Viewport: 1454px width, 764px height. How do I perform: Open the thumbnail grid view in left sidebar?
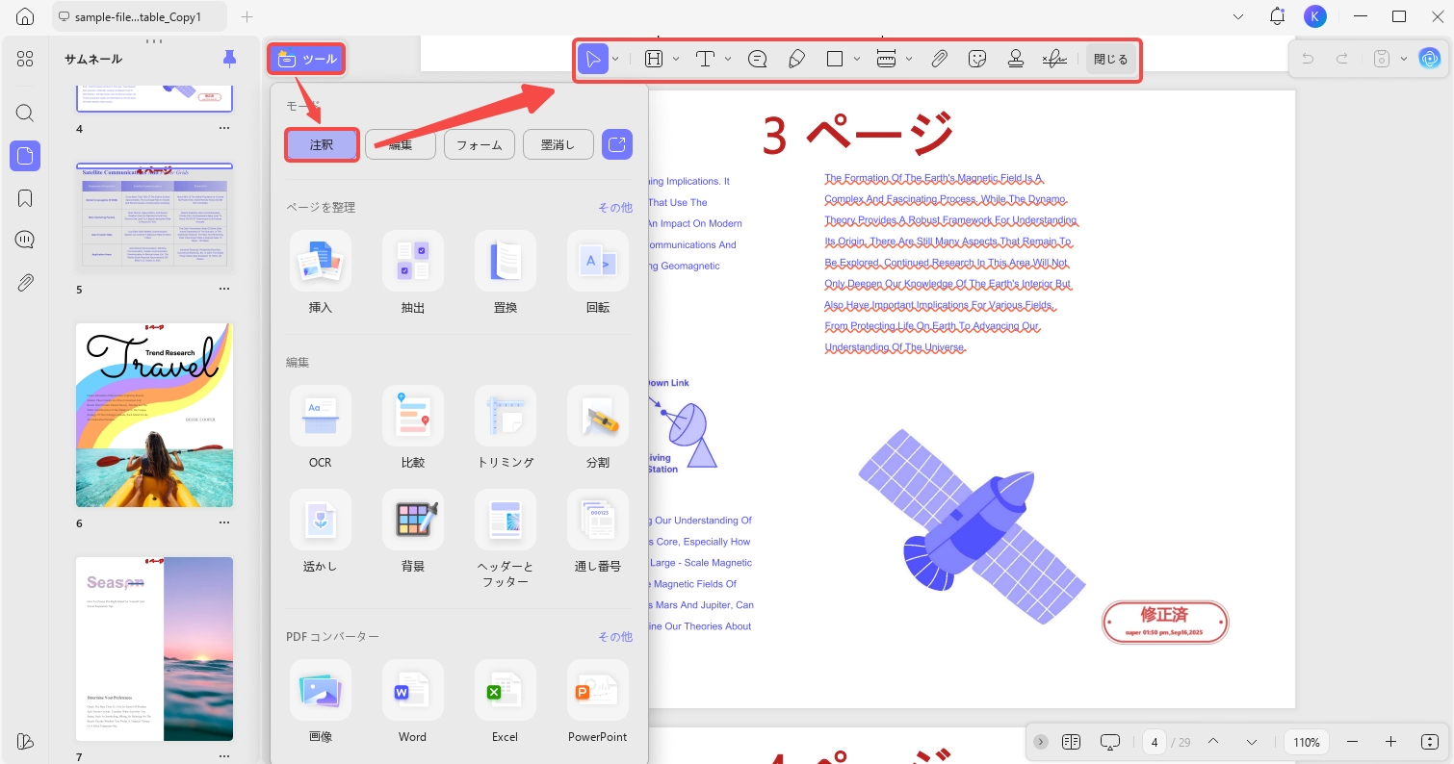point(25,59)
